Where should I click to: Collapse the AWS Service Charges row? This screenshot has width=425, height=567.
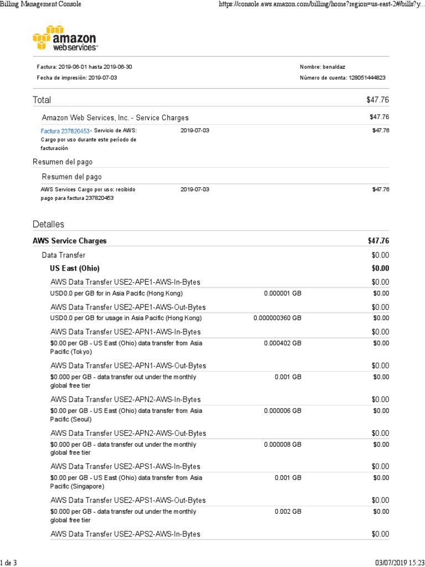click(70, 241)
